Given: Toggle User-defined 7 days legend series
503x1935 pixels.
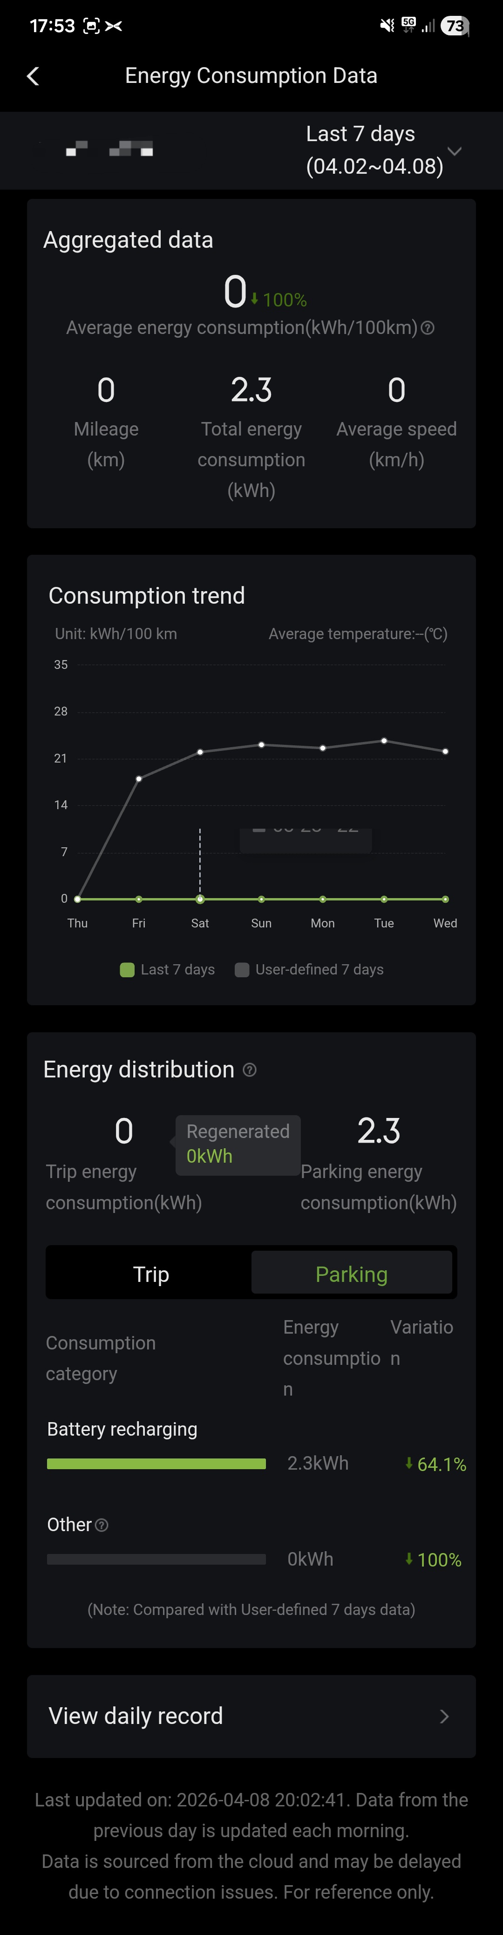Looking at the screenshot, I should (x=309, y=970).
